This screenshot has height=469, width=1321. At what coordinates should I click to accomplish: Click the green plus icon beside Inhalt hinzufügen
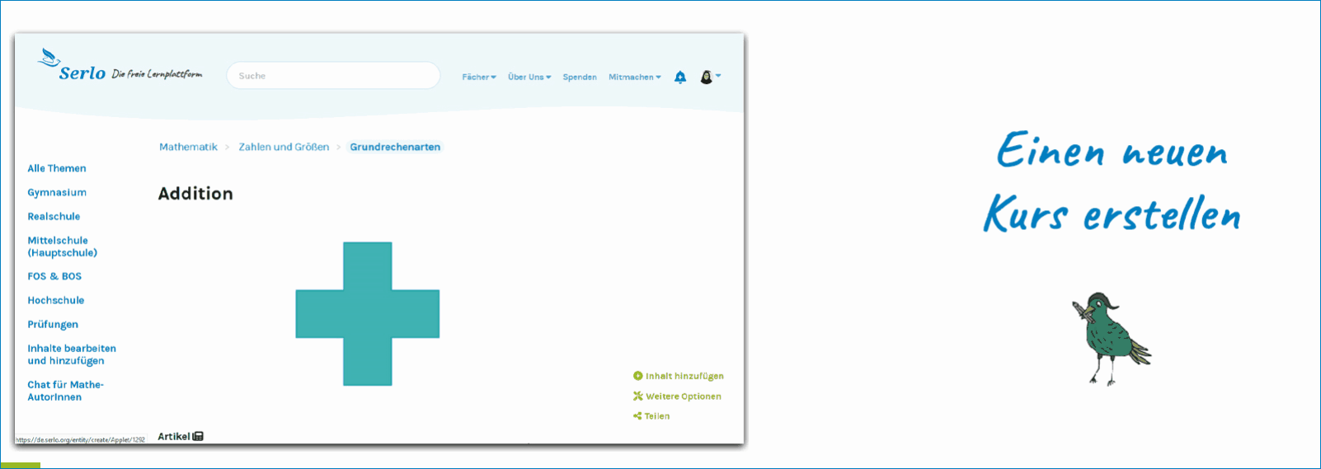click(637, 376)
